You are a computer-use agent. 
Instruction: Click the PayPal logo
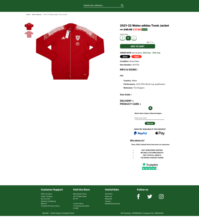(x=140, y=133)
